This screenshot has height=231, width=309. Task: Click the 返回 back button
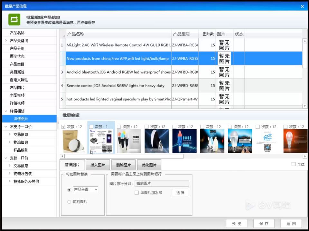[291, 224]
